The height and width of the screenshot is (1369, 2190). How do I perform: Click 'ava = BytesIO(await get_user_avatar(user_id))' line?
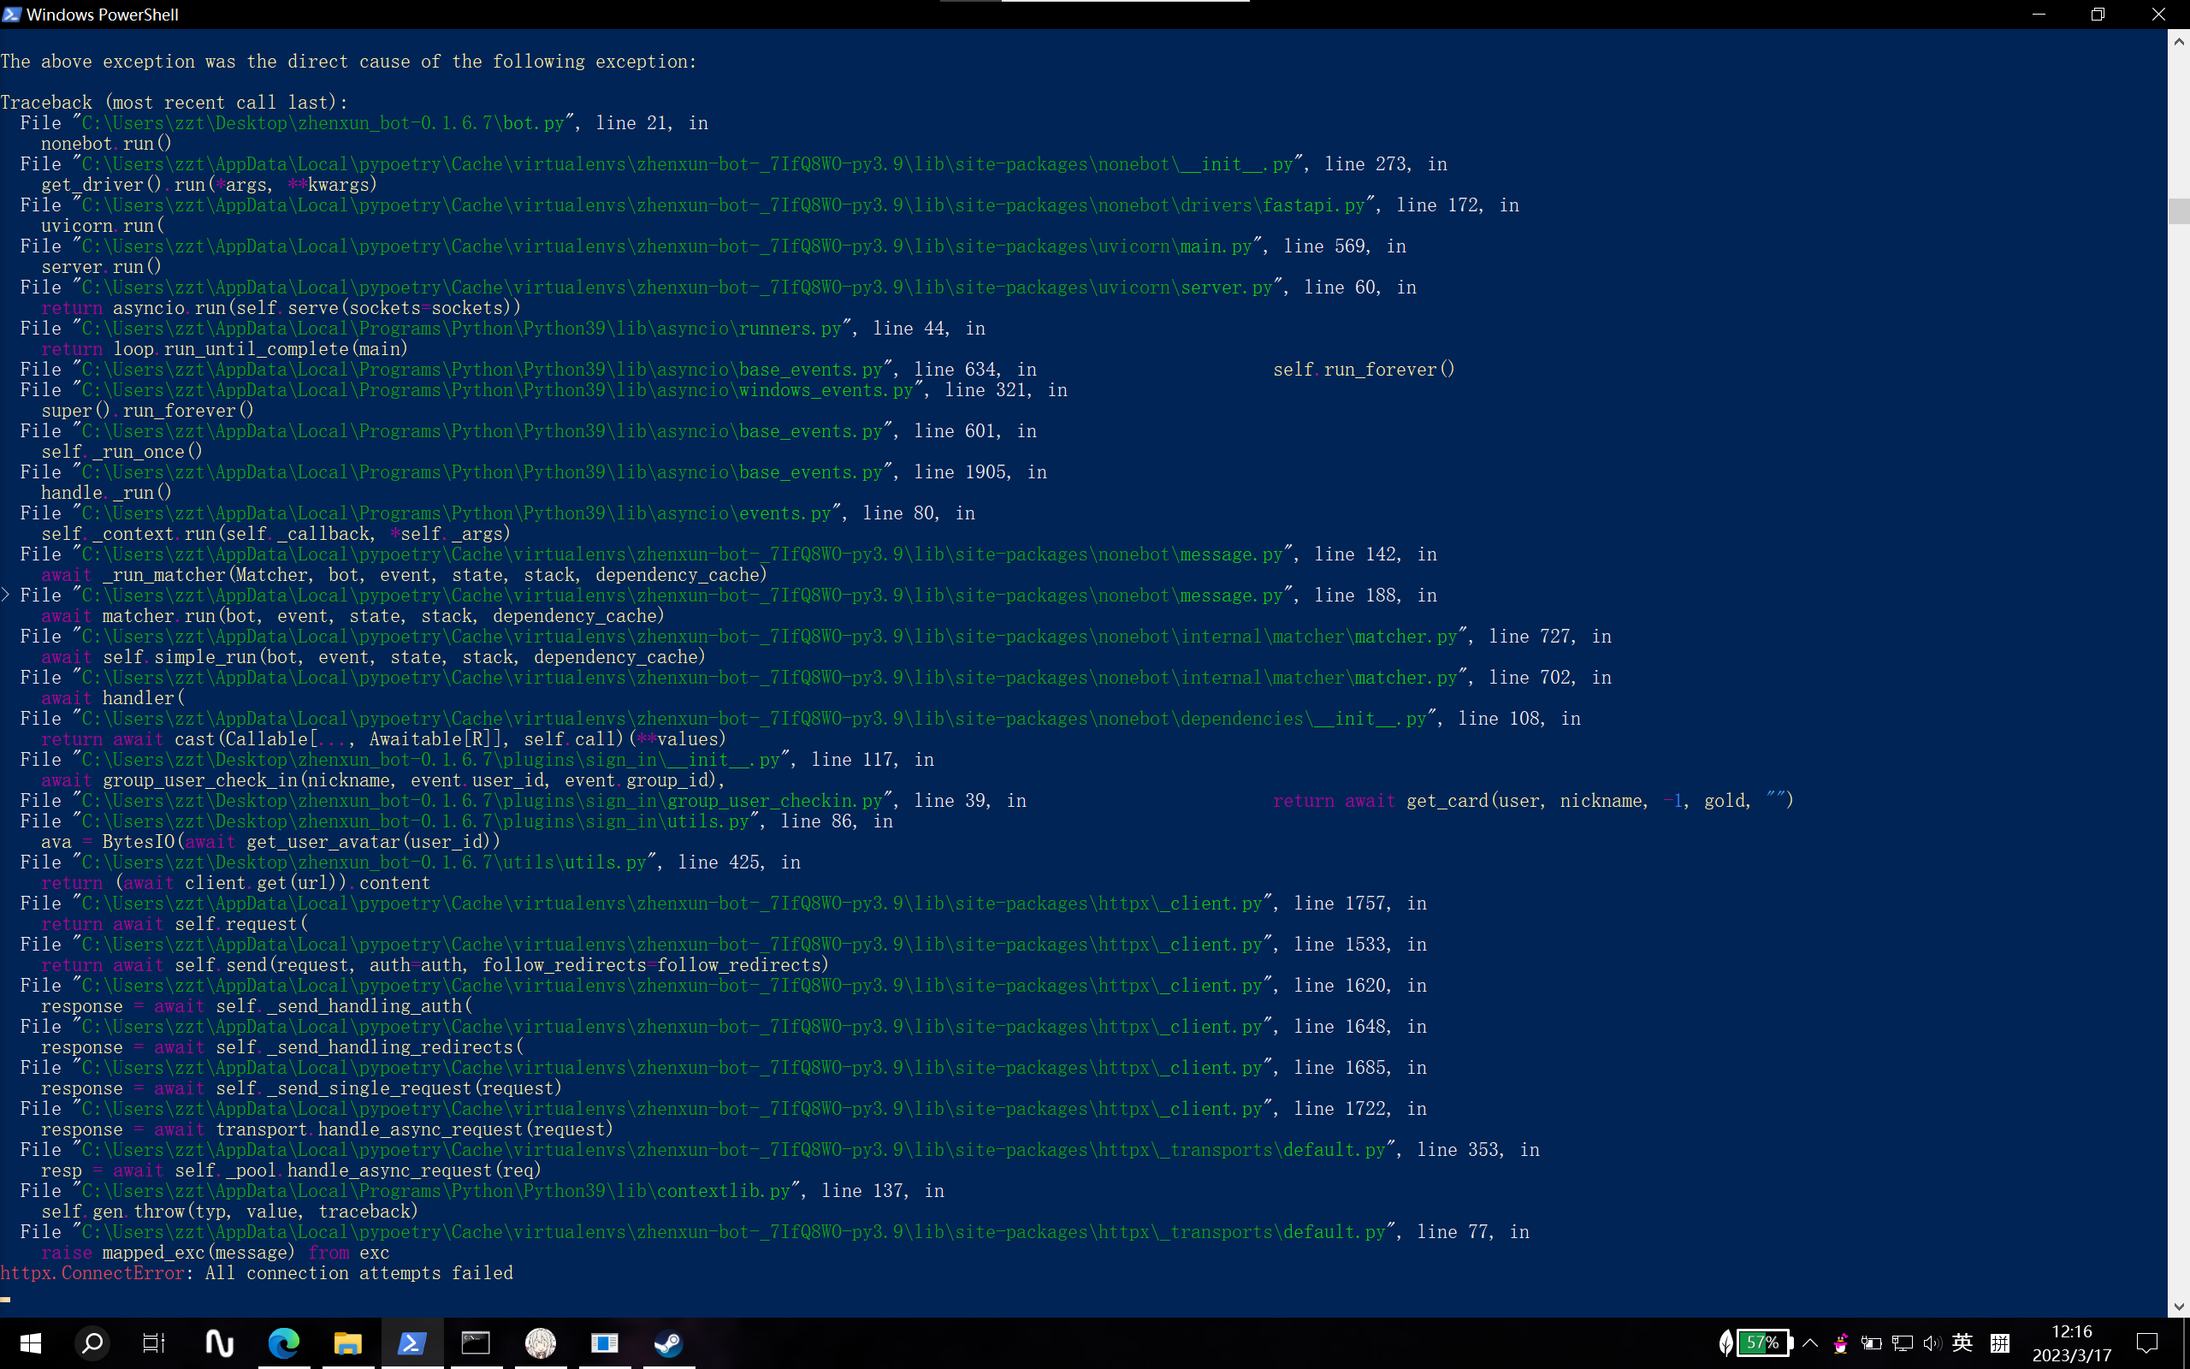(x=270, y=842)
